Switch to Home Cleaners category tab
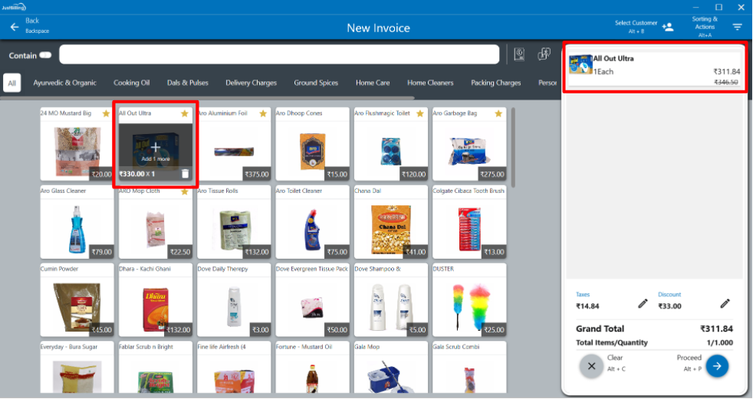This screenshot has width=753, height=399. click(430, 83)
